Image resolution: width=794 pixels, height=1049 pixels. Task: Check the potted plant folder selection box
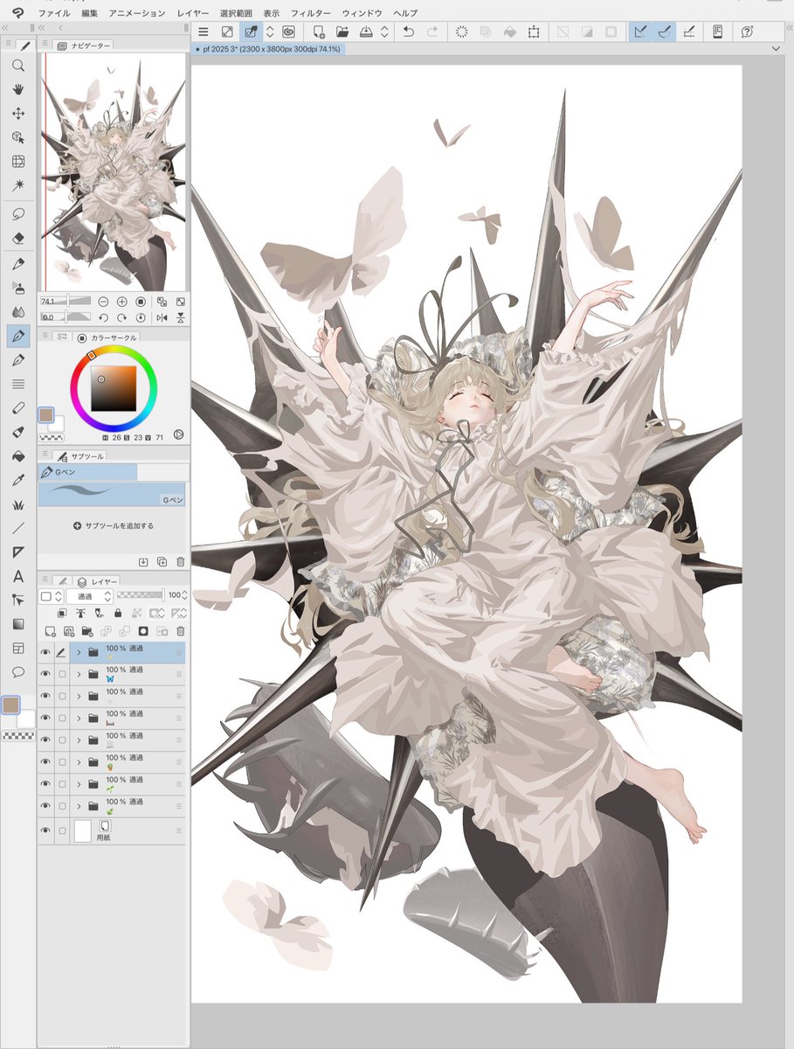click(x=62, y=761)
